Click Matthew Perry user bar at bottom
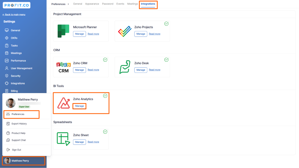Viewport: 299px width, 168px height. (x=24, y=161)
